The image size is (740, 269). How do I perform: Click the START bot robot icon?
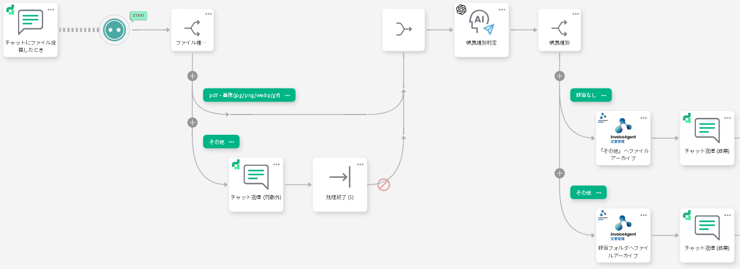(115, 30)
